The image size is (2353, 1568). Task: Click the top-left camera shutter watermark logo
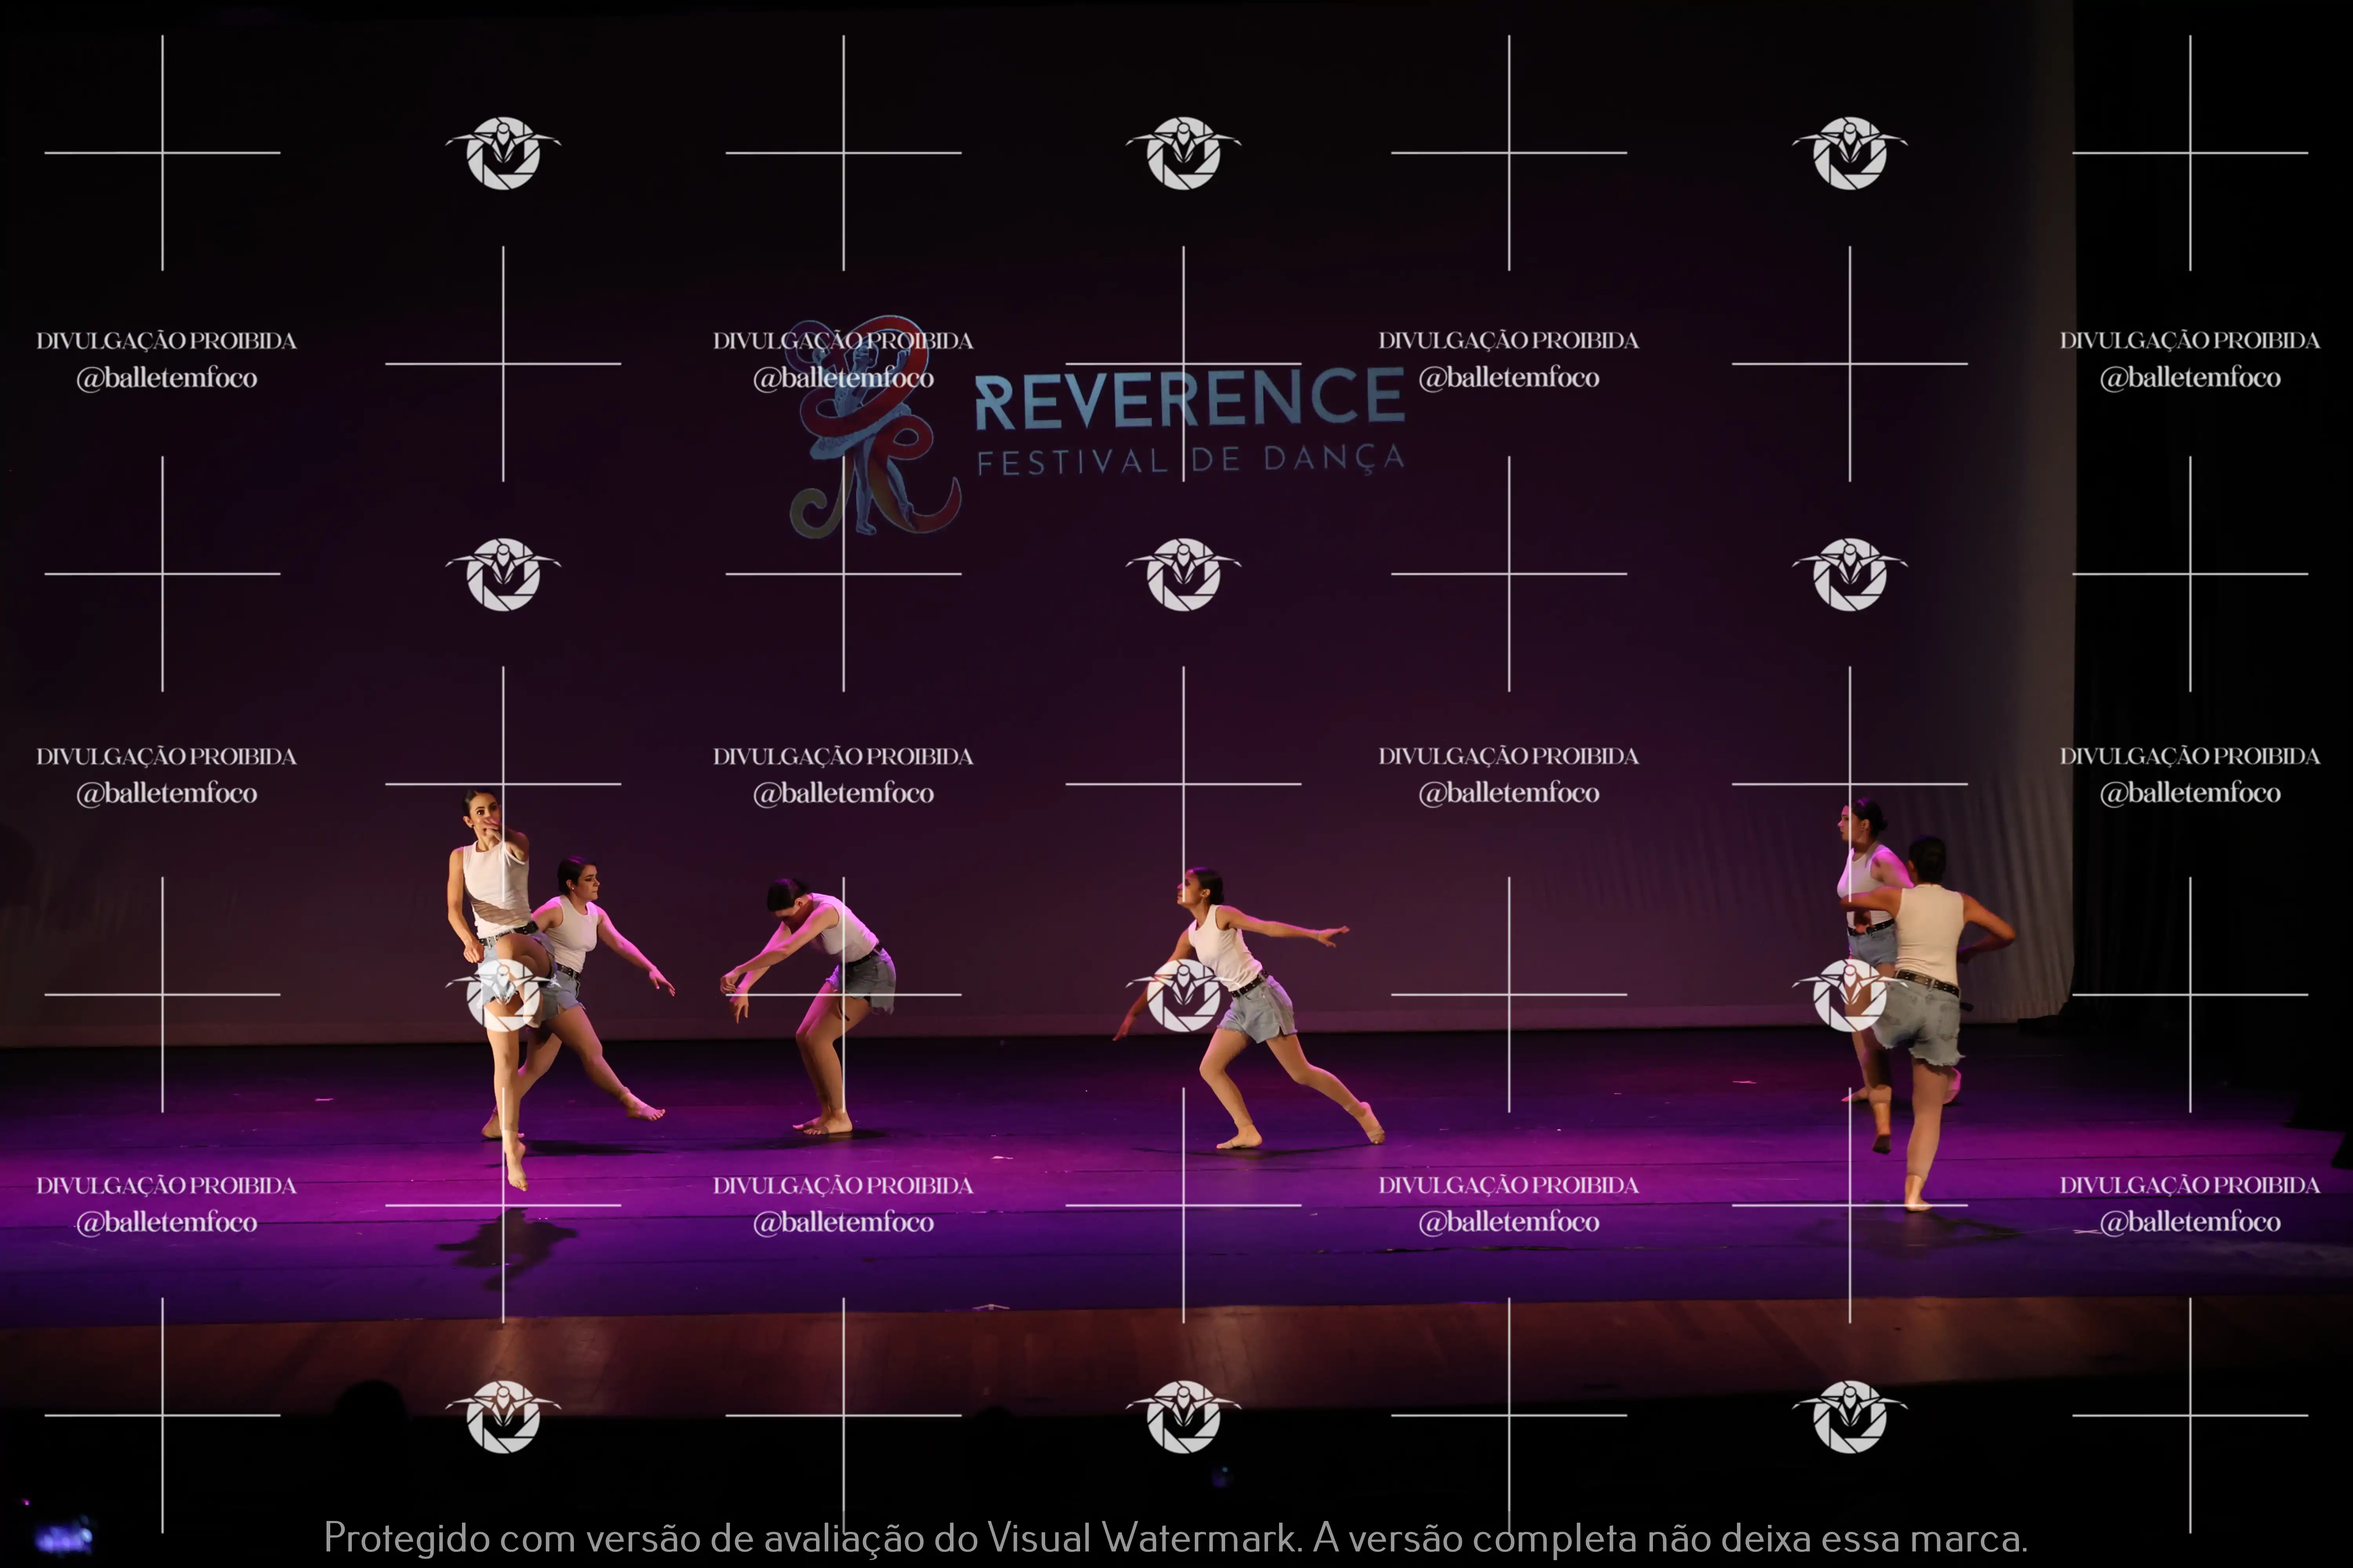tap(503, 153)
